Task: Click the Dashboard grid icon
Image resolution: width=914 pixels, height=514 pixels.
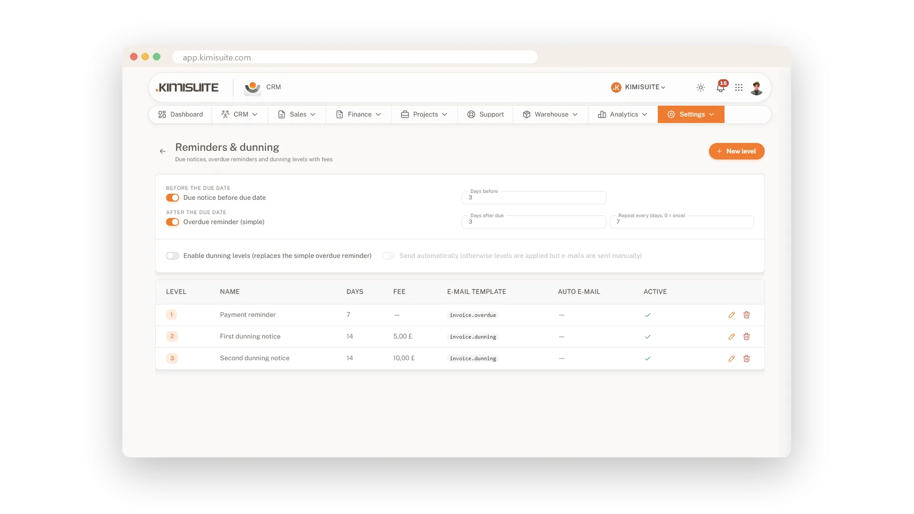Action: pos(162,114)
